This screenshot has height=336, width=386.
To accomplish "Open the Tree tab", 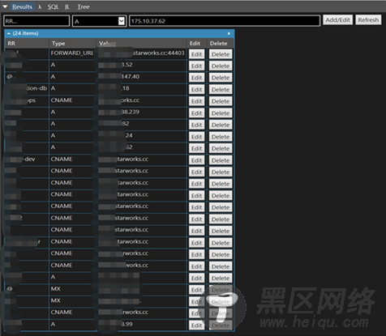I will [x=84, y=7].
